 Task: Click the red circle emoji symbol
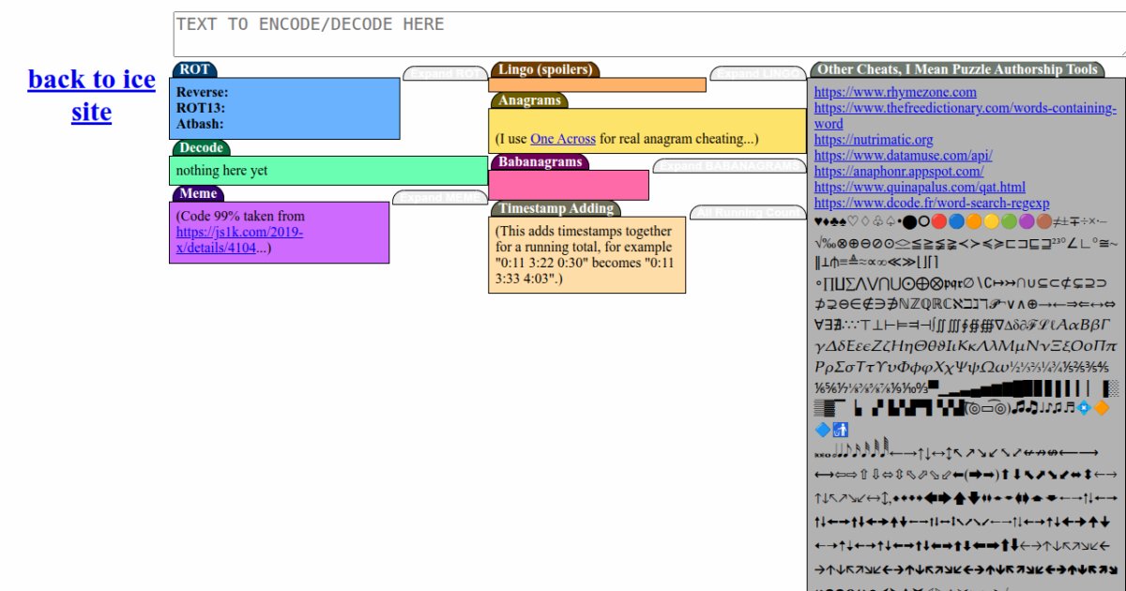(x=939, y=222)
